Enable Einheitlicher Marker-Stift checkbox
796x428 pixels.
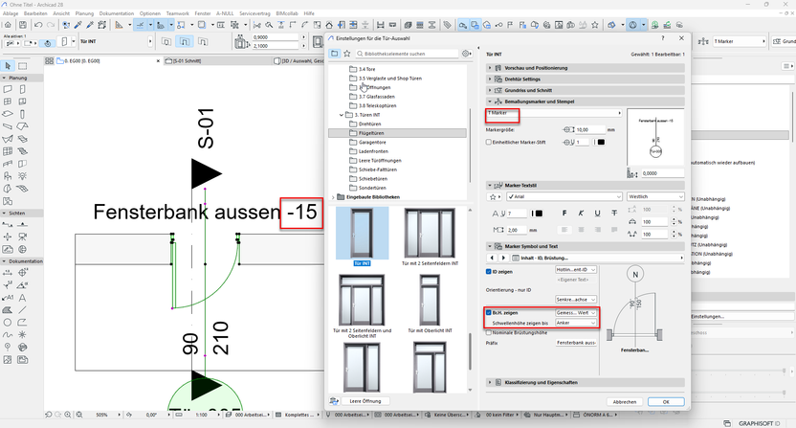point(489,143)
